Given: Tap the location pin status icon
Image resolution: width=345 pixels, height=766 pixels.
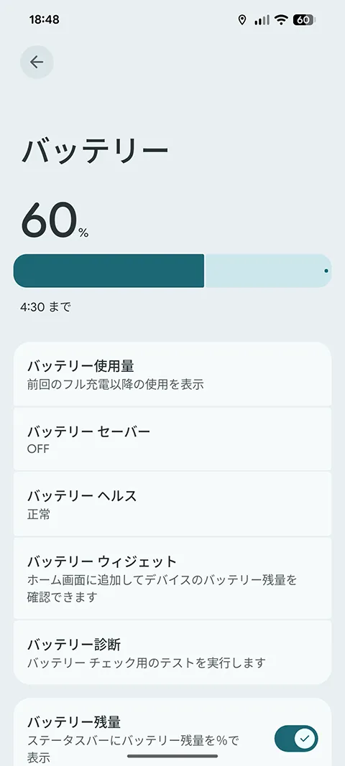Looking at the screenshot, I should point(241,20).
